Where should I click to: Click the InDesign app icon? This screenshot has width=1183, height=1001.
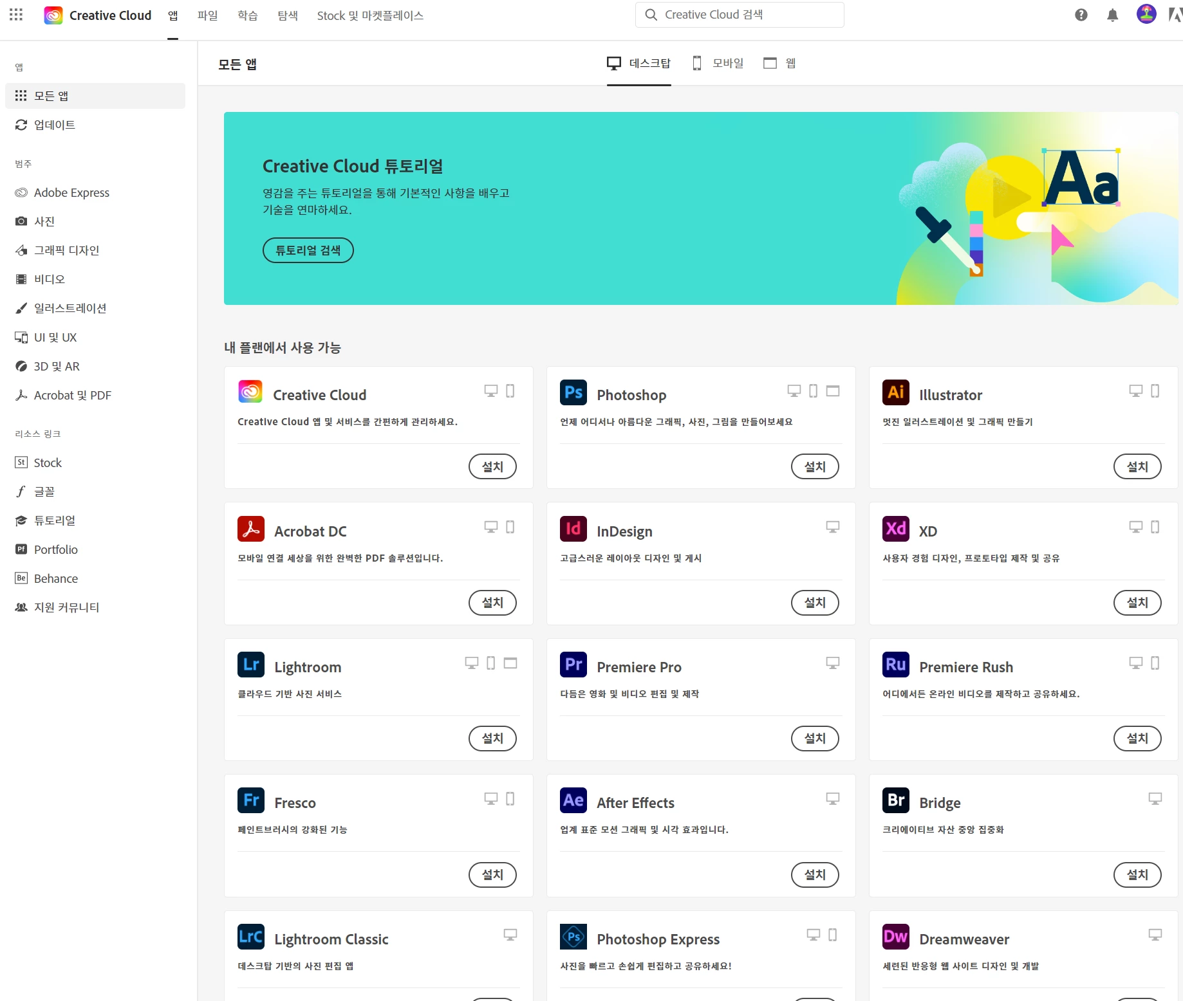[x=573, y=529]
